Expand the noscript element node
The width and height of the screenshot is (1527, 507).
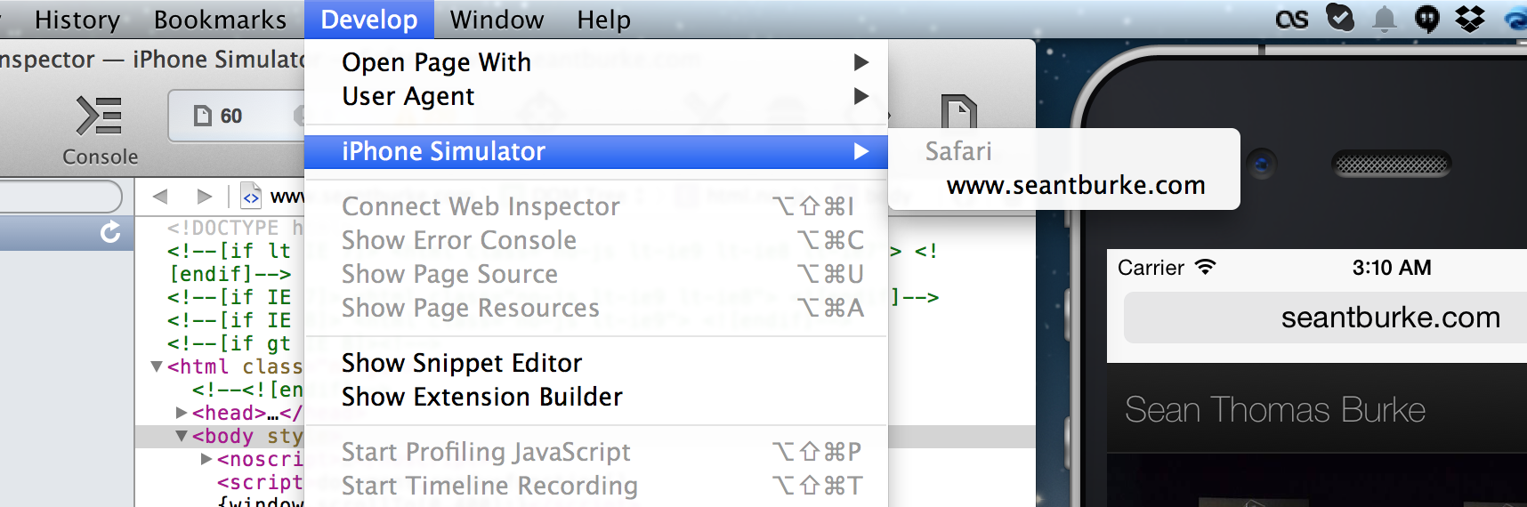point(206,459)
